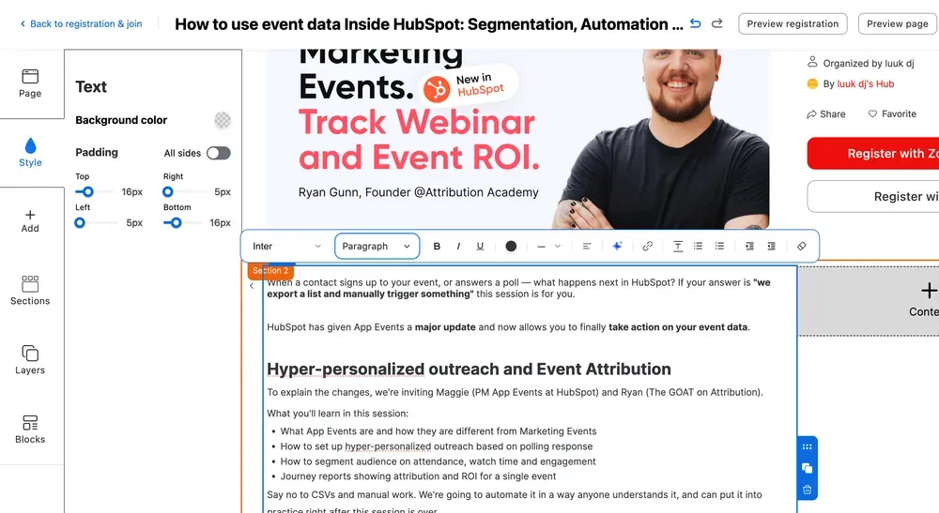Apply the first list icon after line height
939x513 pixels.
[x=699, y=247]
